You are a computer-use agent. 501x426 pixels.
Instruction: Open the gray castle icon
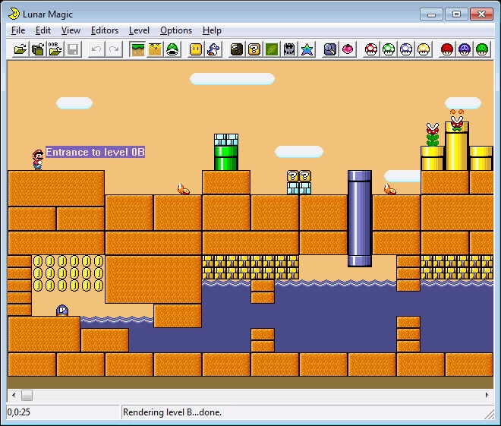point(289,49)
